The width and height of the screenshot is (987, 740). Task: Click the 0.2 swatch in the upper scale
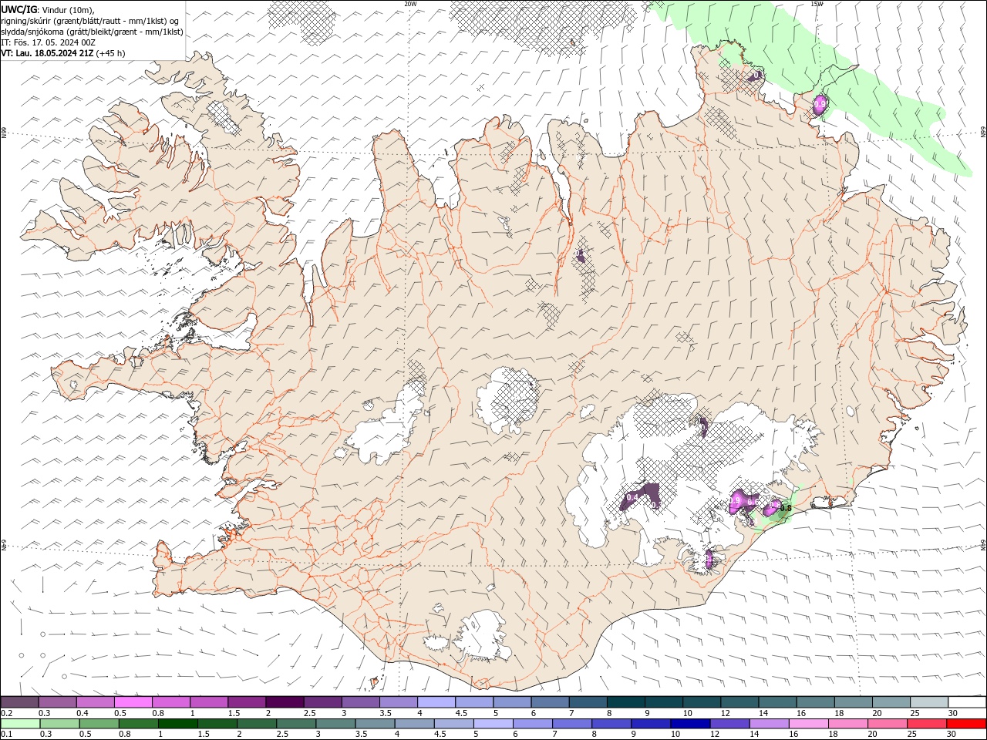tap(19, 701)
